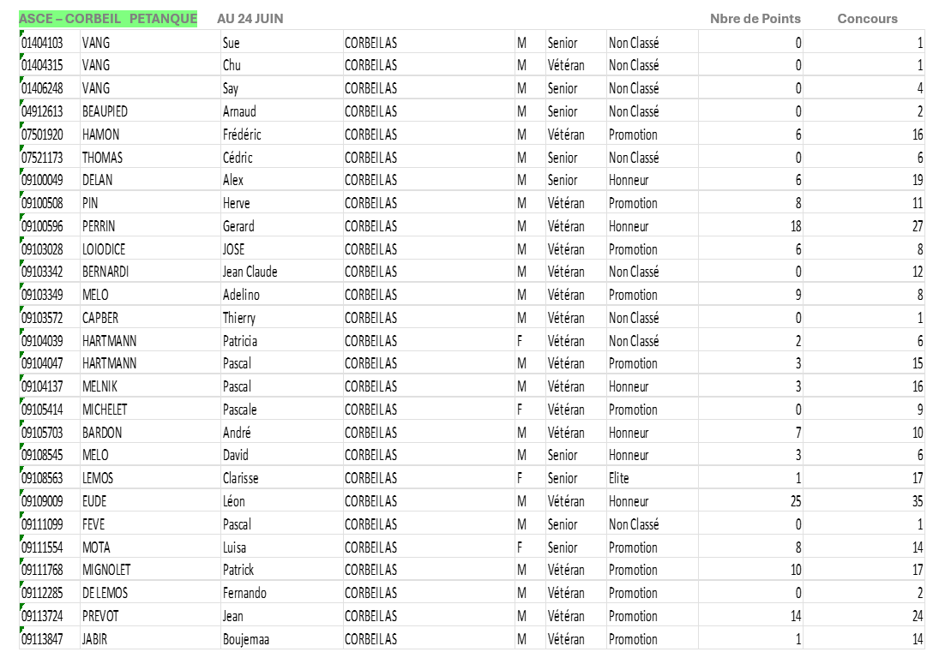Select the Nbre de Points column header
Image resolution: width=939 pixels, height=664 pixels.
(x=755, y=19)
